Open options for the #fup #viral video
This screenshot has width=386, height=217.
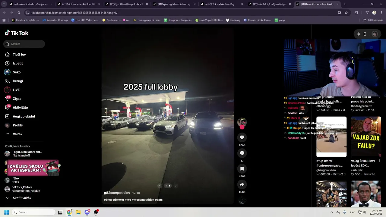point(345,161)
